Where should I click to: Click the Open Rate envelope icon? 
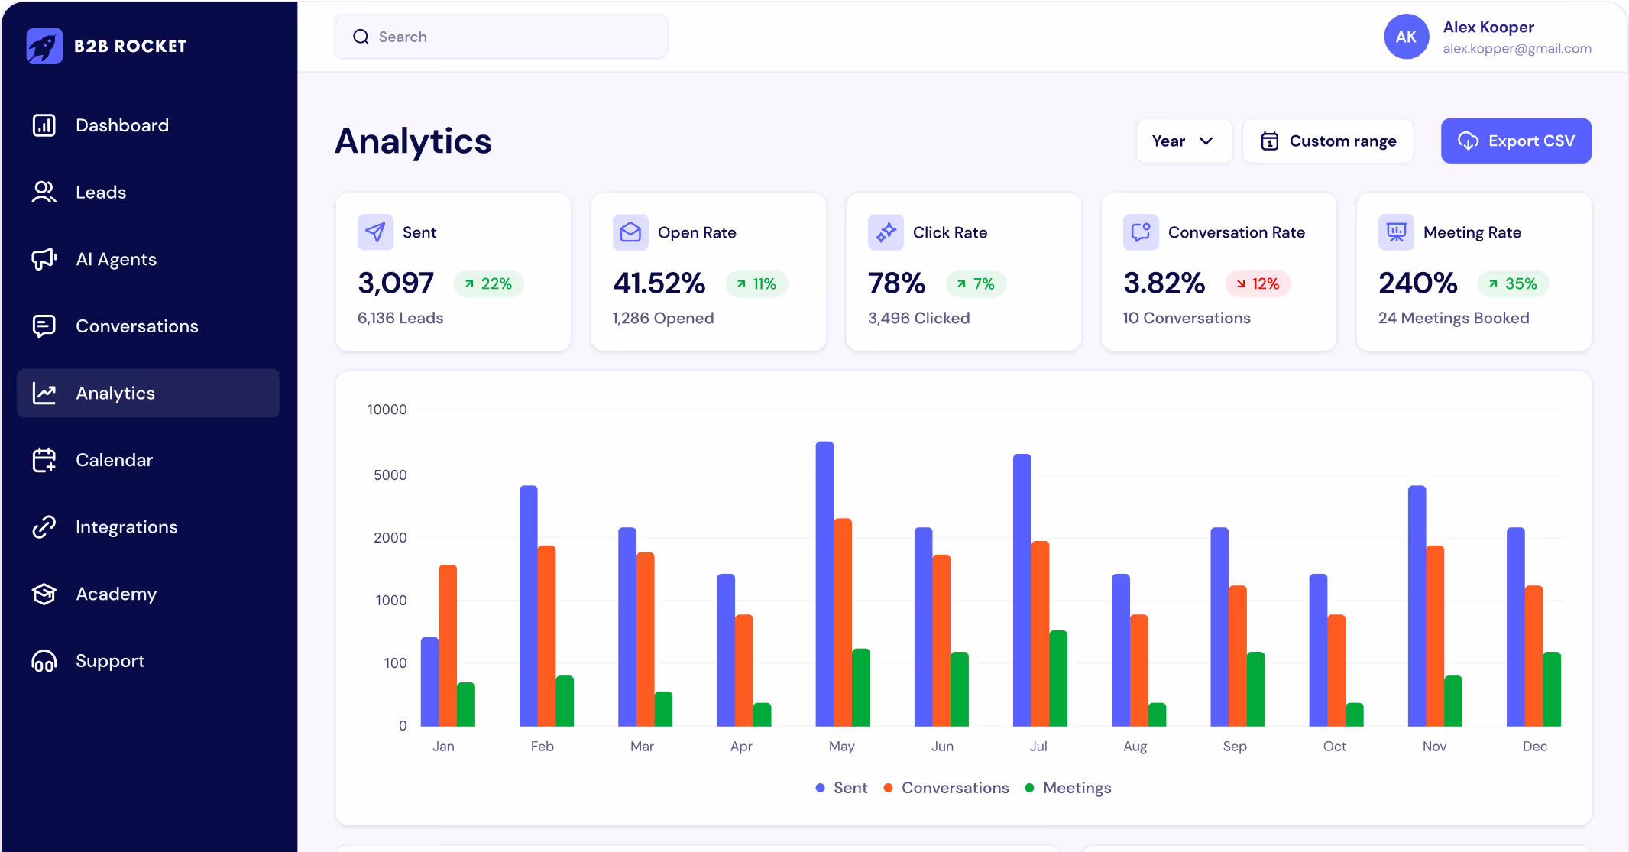click(x=630, y=232)
